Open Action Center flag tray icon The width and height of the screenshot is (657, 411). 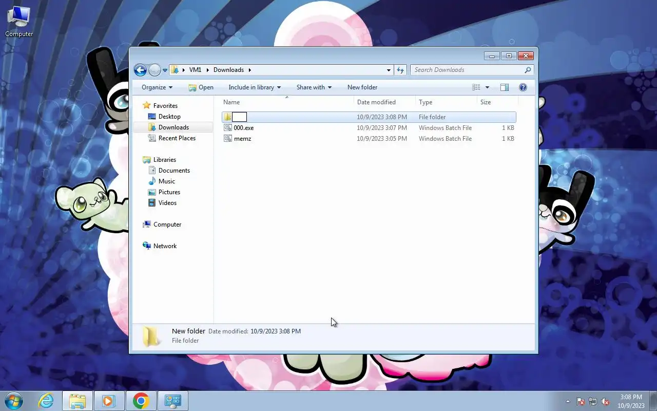[581, 401]
